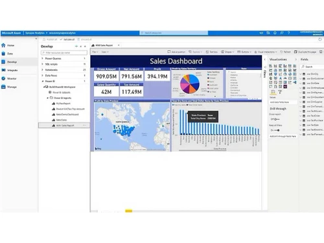Open the Explore dropdown
This screenshot has height=243, width=324.
(x=195, y=52)
